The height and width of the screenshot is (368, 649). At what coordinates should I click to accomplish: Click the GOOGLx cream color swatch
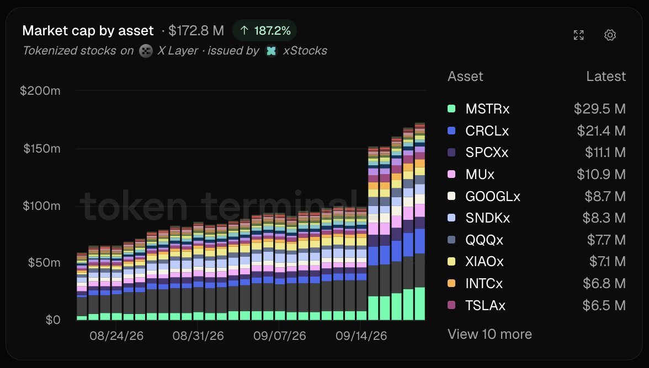click(451, 196)
